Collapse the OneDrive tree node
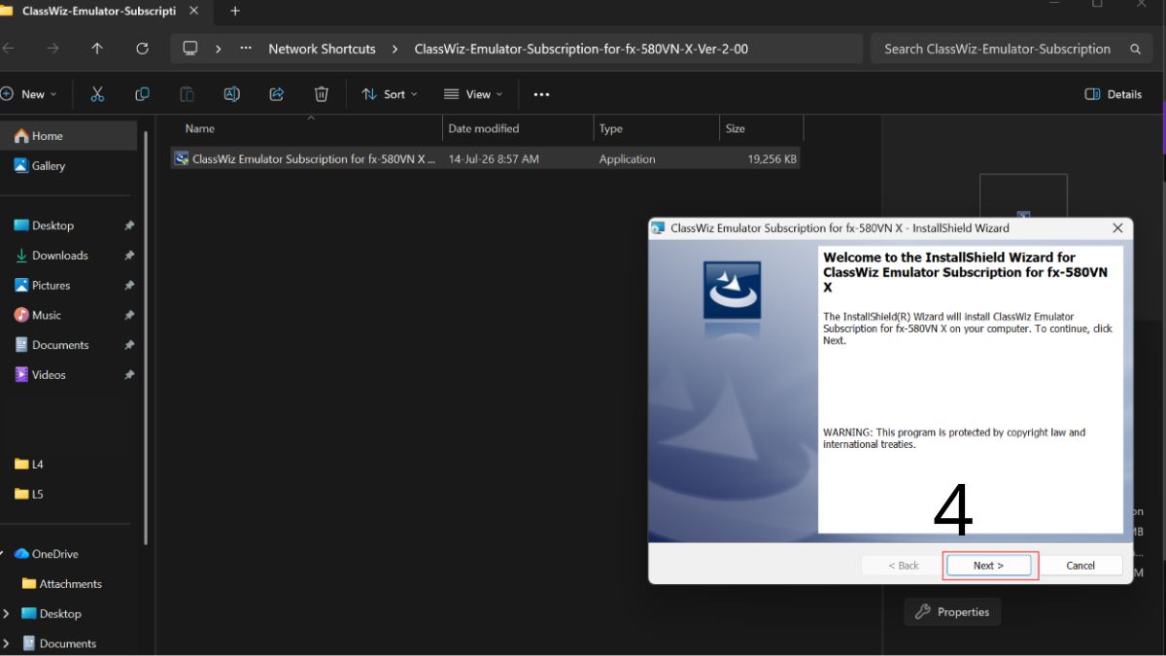This screenshot has height=656, width=1166. (x=3, y=554)
